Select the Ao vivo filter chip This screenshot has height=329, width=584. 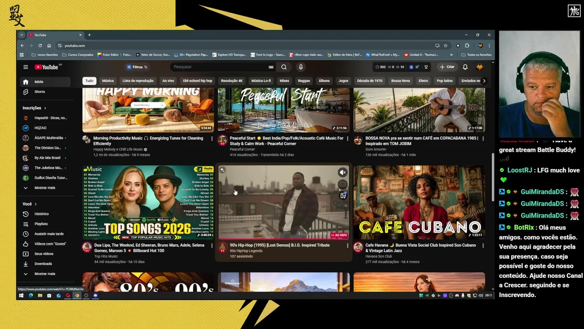(168, 81)
